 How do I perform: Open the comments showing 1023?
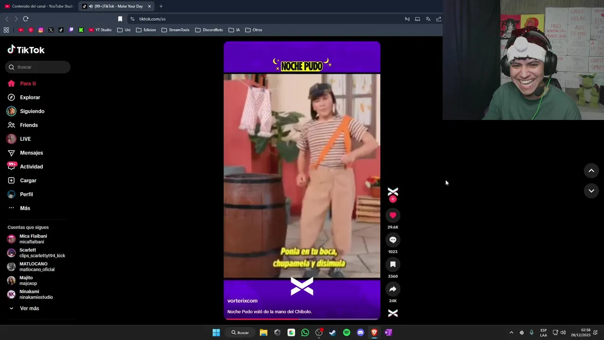(393, 240)
